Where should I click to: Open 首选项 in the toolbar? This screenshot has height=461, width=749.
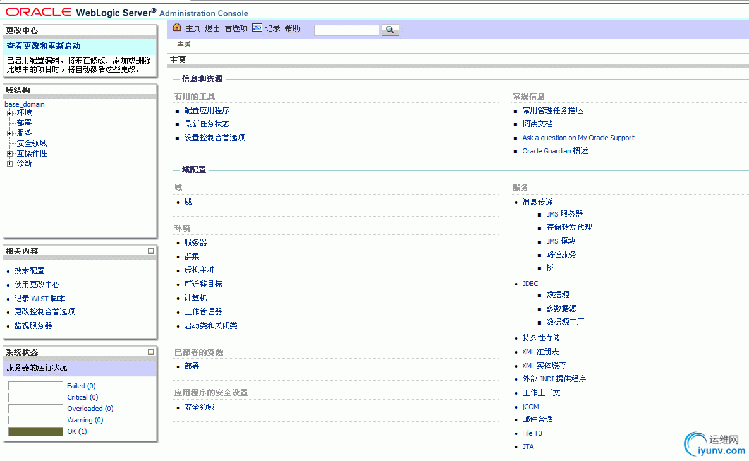tap(236, 28)
